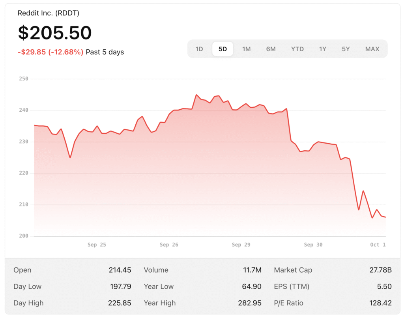This screenshot has height=318, width=404.
Task: Switch chart to 6M view
Action: point(271,49)
